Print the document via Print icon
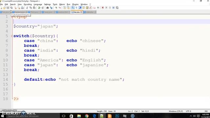 22,8
